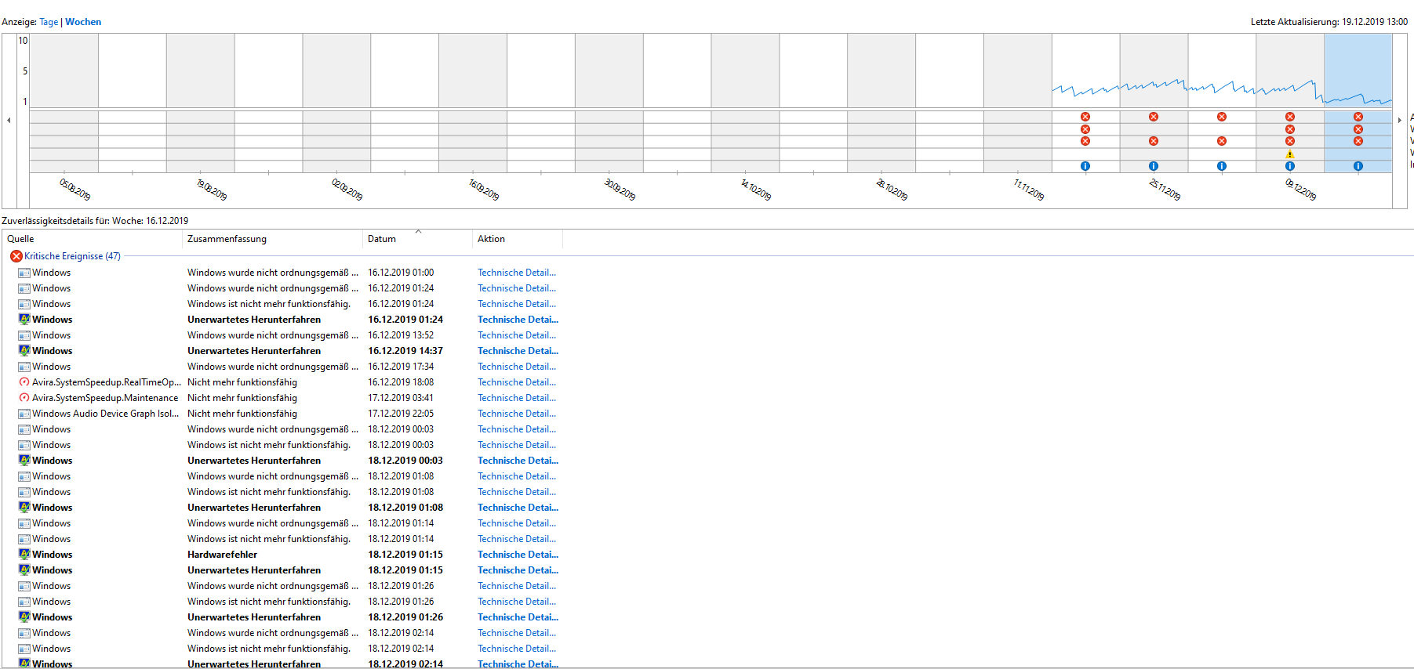1414x669 pixels.
Task: Open Technische Details for Windows Audio Device Graph row
Action: coord(517,414)
